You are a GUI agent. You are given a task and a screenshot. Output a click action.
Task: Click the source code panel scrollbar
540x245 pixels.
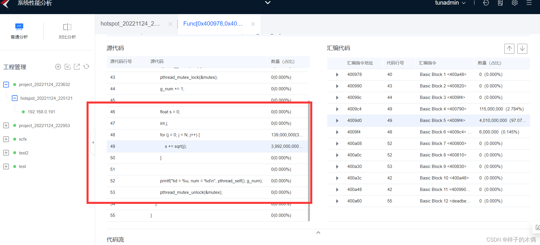pos(309,161)
